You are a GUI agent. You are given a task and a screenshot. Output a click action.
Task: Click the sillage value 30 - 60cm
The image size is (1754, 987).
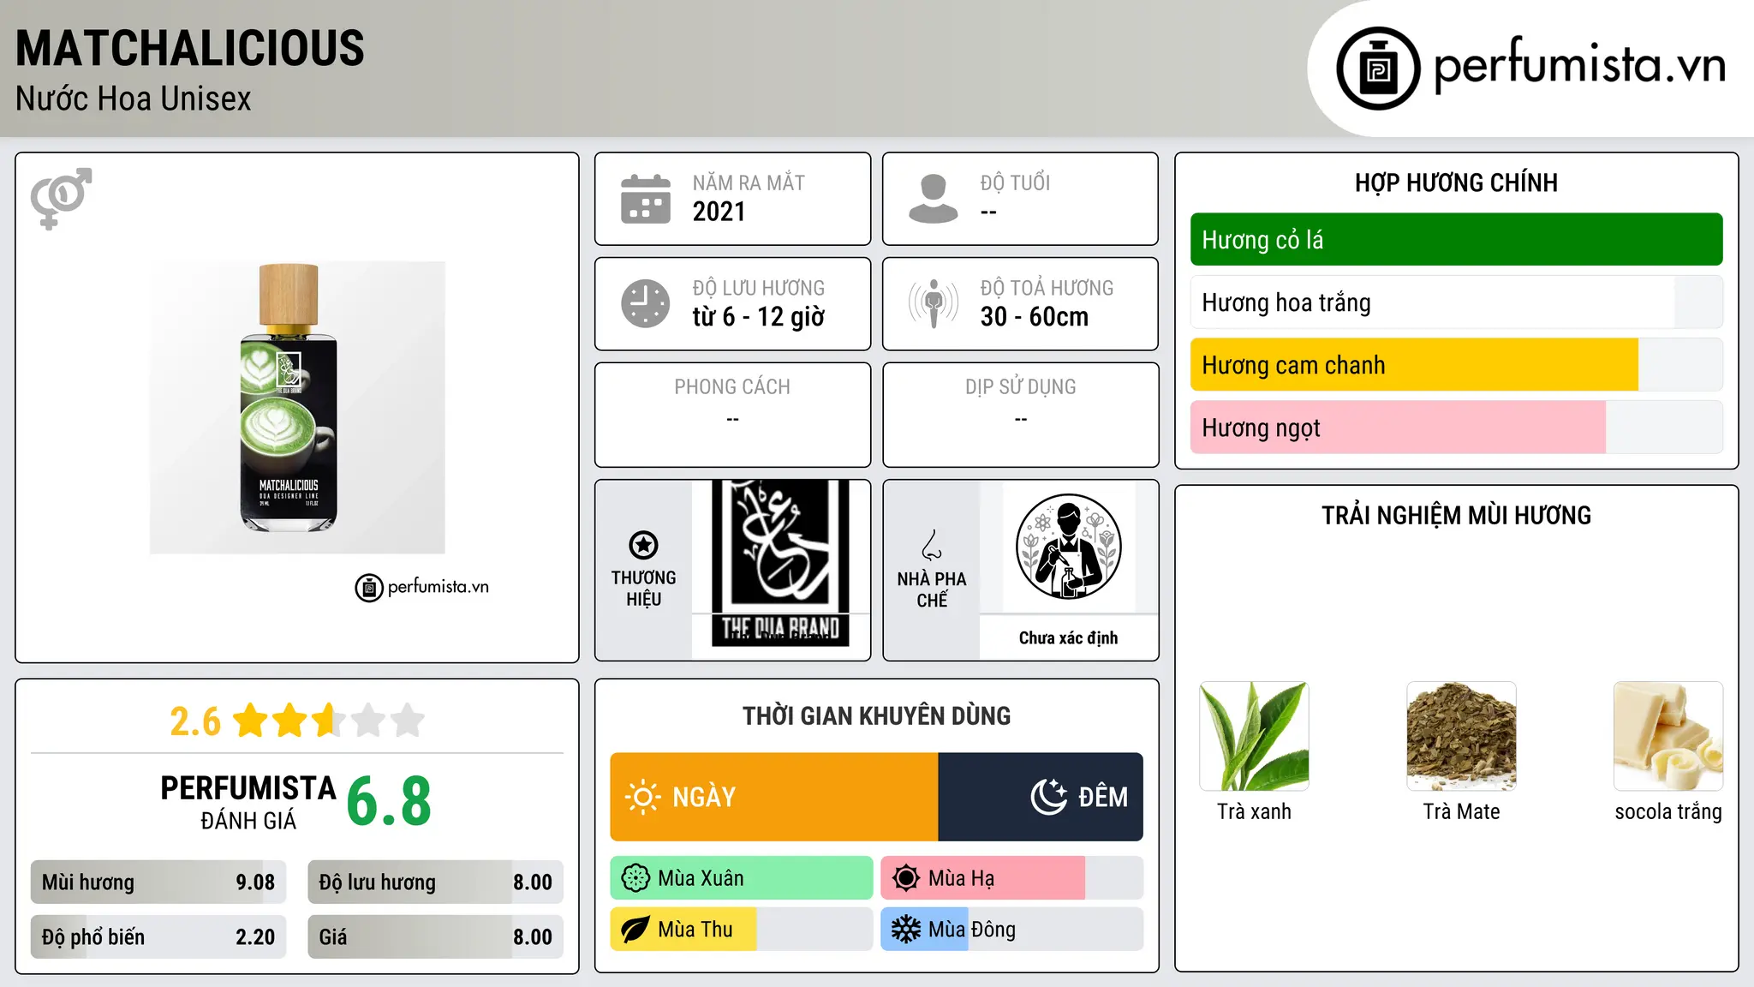1035,317
